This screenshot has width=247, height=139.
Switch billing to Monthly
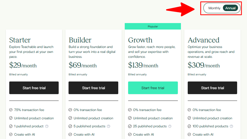pos(214,8)
